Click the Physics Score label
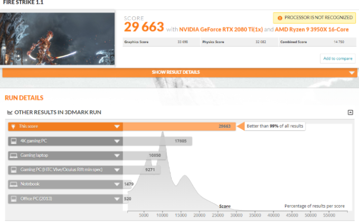The height and width of the screenshot is (223, 359). click(213, 42)
